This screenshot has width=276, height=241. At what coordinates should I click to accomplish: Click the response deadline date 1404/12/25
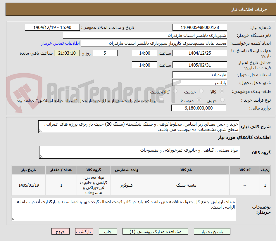(200, 53)
